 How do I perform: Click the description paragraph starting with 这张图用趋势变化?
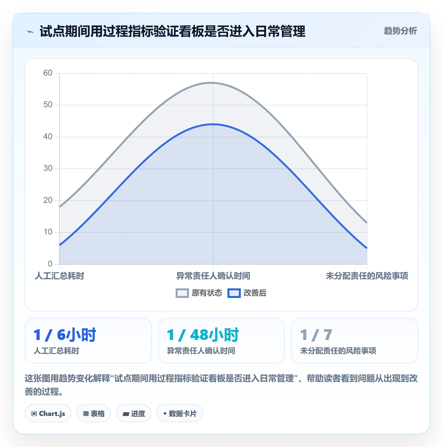[x=221, y=385]
